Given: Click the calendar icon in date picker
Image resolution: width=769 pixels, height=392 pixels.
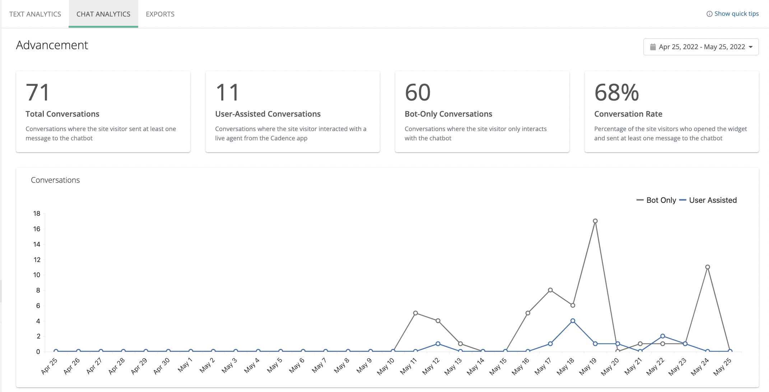Looking at the screenshot, I should click(x=653, y=47).
